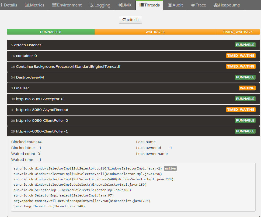Click RUNNABLE badge on ClientPoller-0 row
The image size is (261, 217).
click(x=245, y=120)
